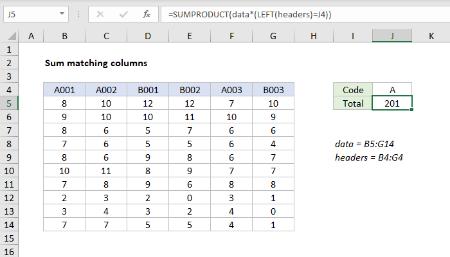Select column G header
Viewport: 450px width, 257px height.
pos(273,37)
